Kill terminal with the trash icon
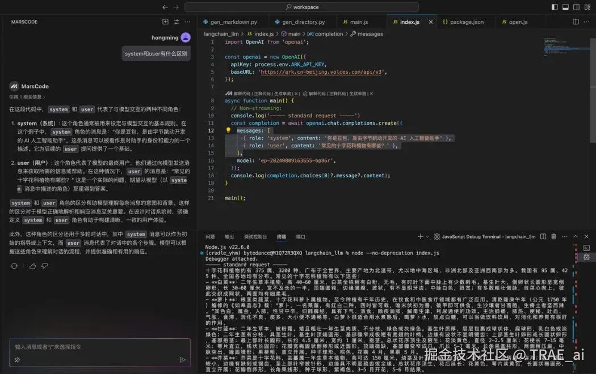The image size is (596, 374). click(554, 237)
